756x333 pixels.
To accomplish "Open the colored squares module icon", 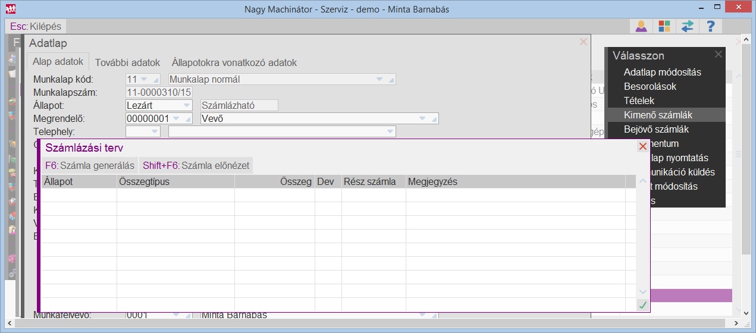I will (664, 26).
